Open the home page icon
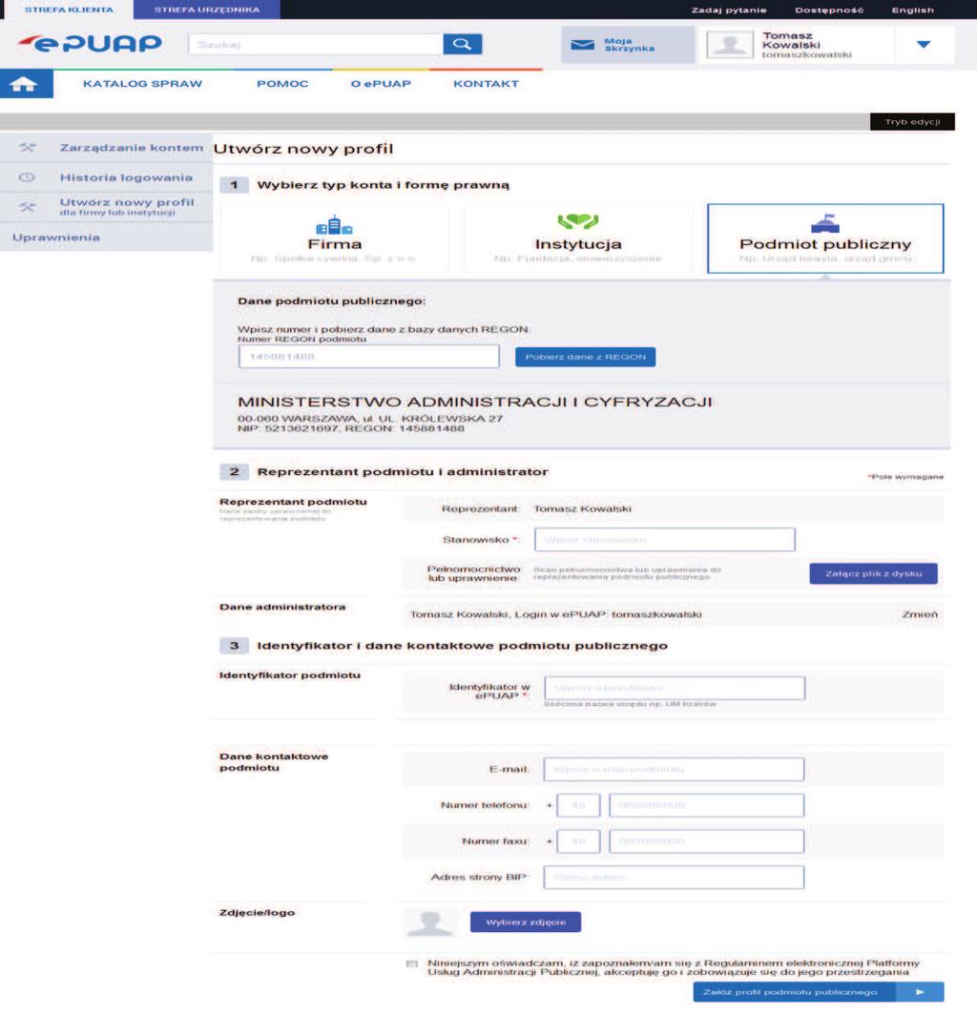This screenshot has width=977, height=1015. point(24,84)
